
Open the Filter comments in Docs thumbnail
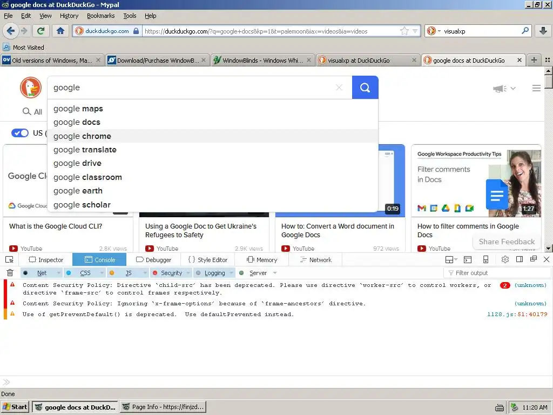[476, 180]
